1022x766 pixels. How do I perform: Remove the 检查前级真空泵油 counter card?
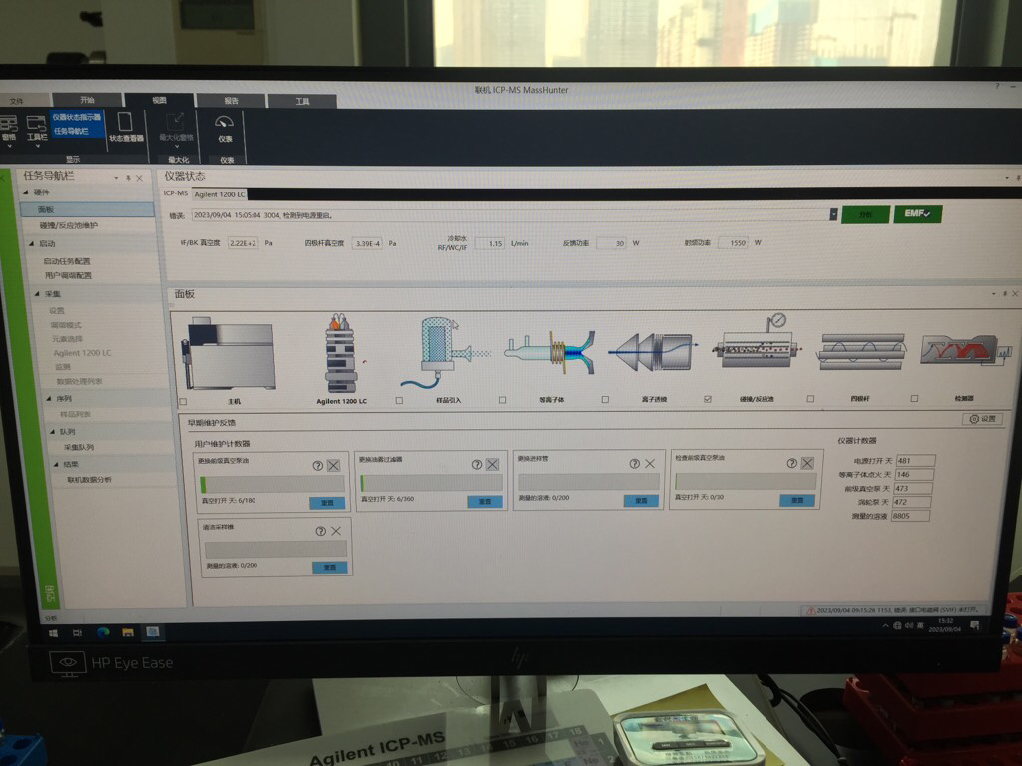[x=807, y=463]
